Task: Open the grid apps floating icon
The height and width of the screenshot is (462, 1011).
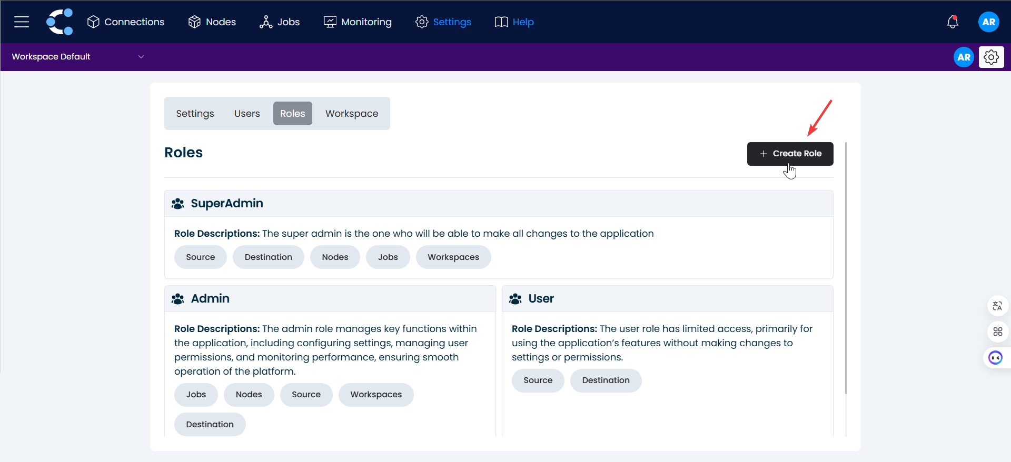Action: (x=997, y=332)
